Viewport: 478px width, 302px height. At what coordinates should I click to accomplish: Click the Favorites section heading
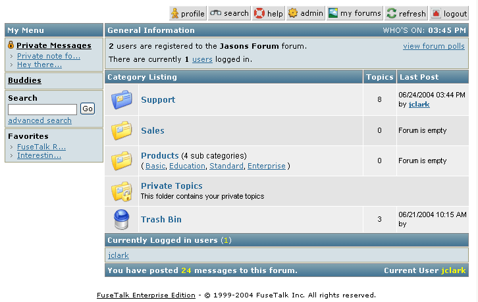(x=28, y=136)
